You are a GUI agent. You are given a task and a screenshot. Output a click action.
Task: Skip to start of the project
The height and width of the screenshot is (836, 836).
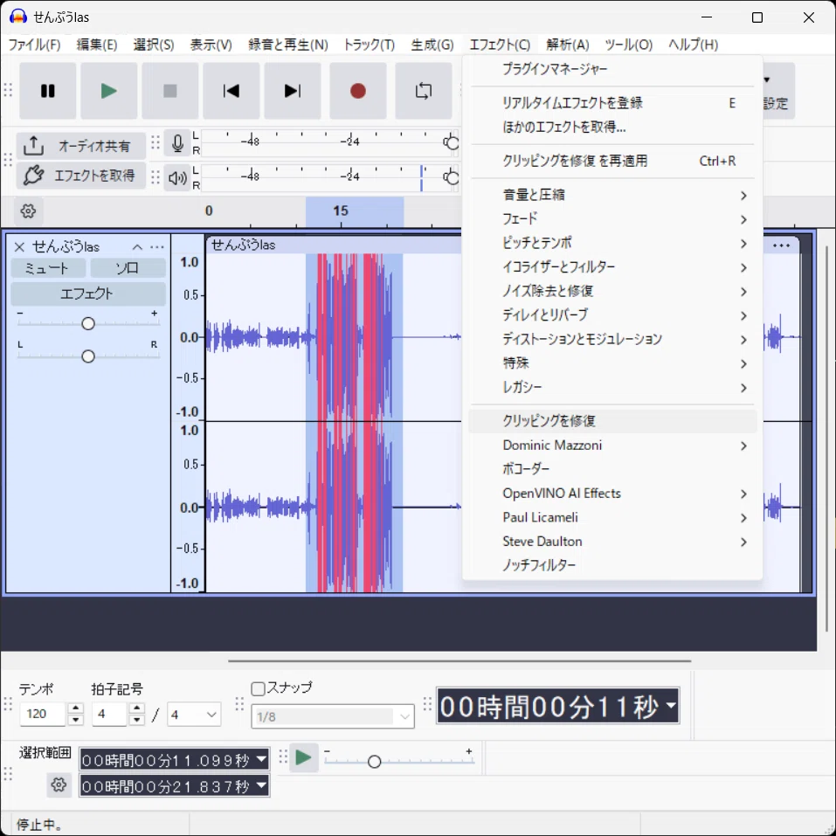point(231,91)
